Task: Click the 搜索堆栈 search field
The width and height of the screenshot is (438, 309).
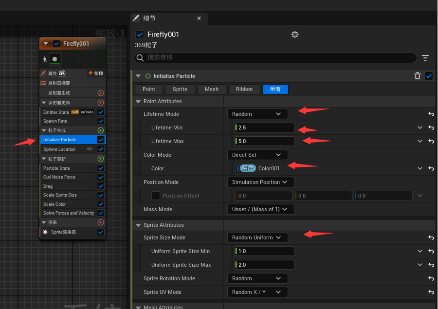Action: tap(275, 58)
